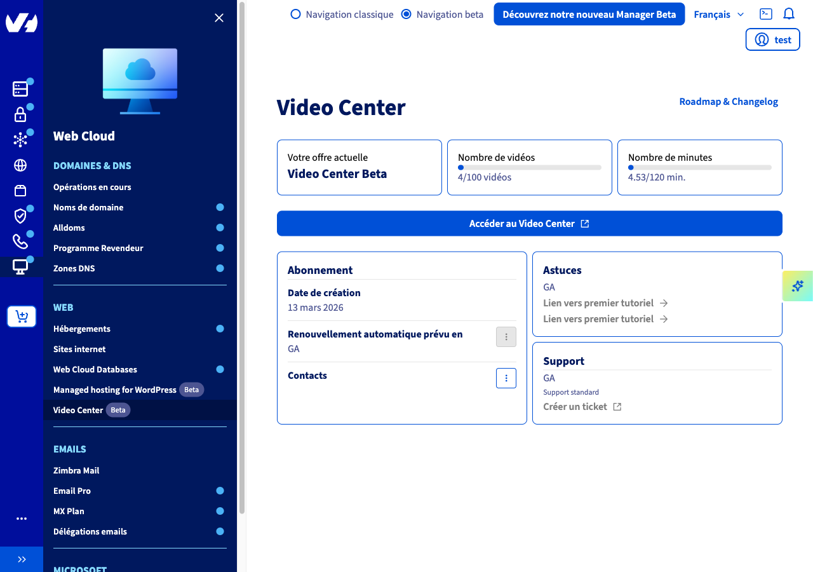Open the Contacts actions menu
The image size is (813, 572).
click(506, 378)
